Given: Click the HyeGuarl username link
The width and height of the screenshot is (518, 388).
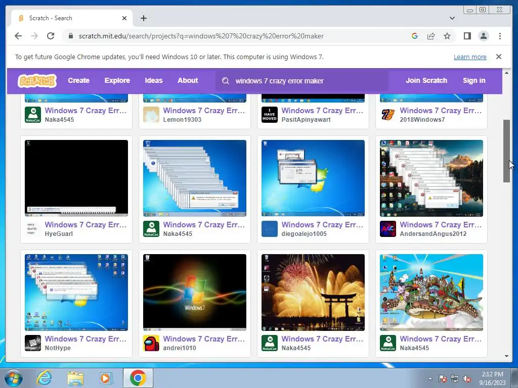Looking at the screenshot, I should (x=59, y=234).
